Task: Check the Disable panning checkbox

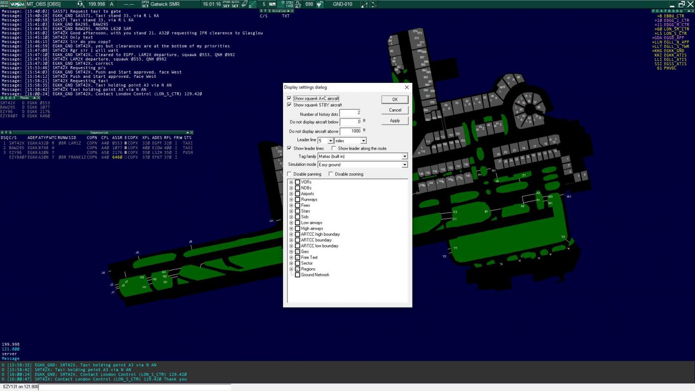Action: click(x=290, y=174)
